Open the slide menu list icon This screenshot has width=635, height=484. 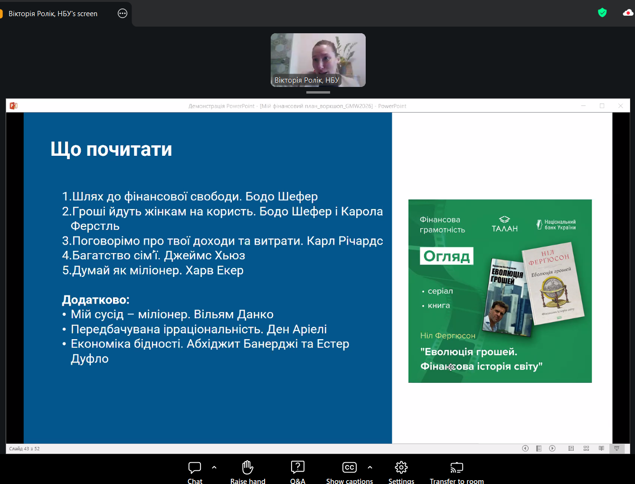(539, 448)
